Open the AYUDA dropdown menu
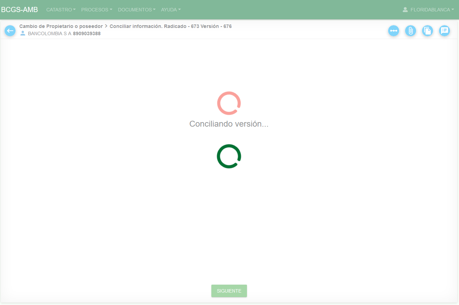The image size is (459, 305). point(171,10)
